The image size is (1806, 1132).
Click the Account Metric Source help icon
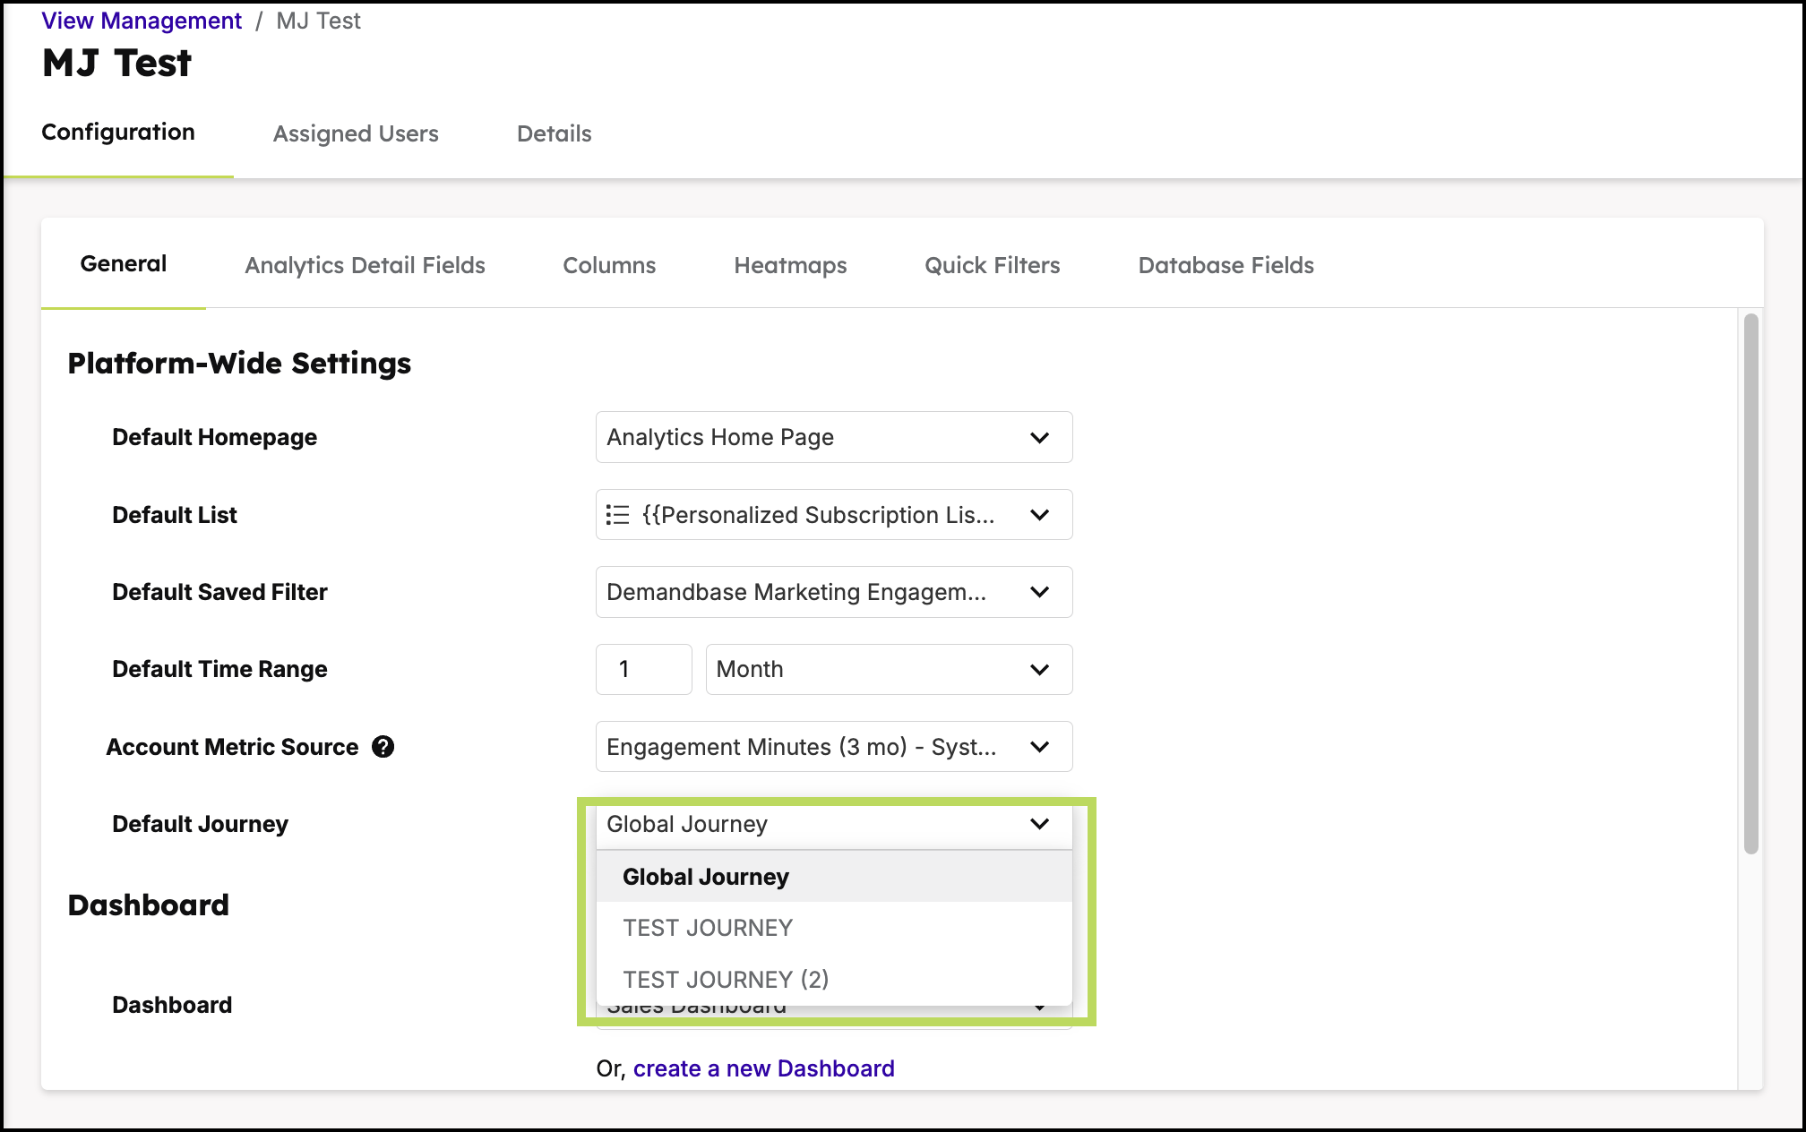click(383, 747)
